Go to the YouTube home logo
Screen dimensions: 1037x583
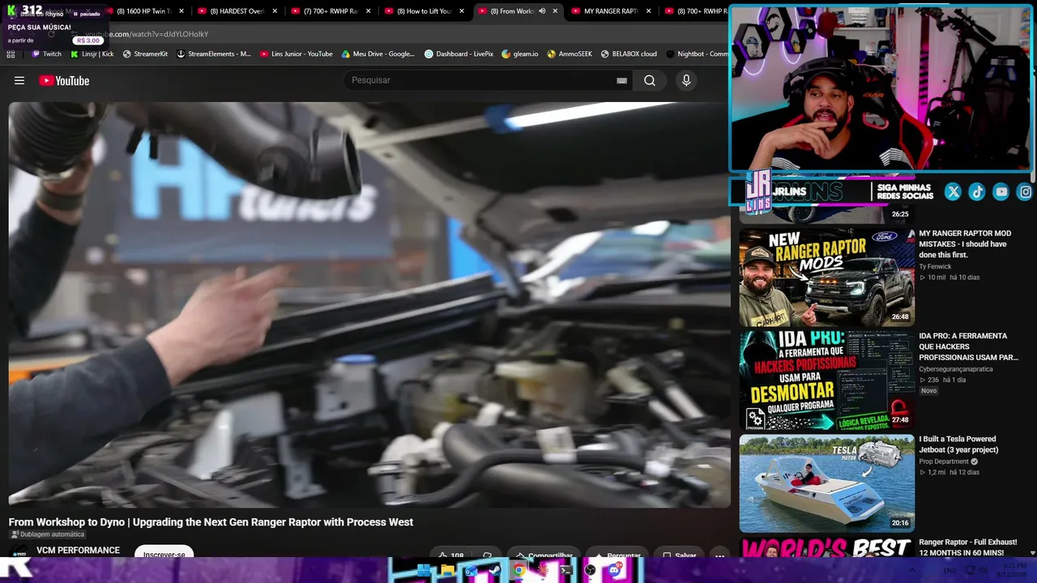[64, 80]
